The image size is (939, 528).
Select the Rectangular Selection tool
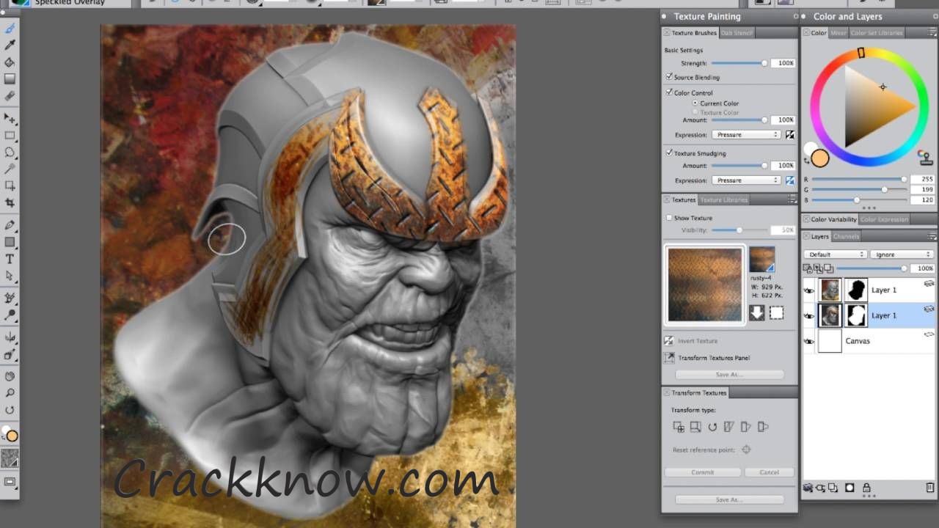click(x=10, y=136)
